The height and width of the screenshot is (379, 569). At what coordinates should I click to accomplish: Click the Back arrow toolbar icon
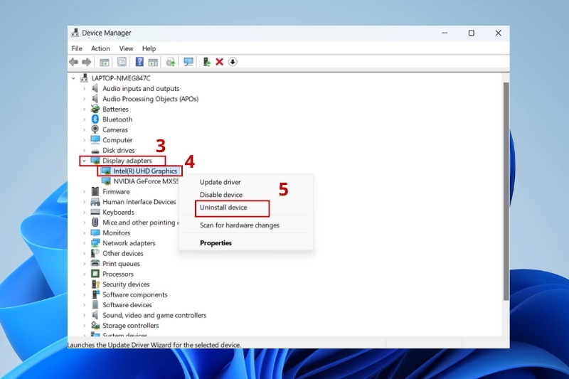[74, 62]
